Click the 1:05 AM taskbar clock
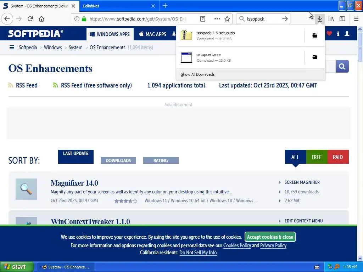Screen dimensions: 363x272 click(x=350, y=267)
